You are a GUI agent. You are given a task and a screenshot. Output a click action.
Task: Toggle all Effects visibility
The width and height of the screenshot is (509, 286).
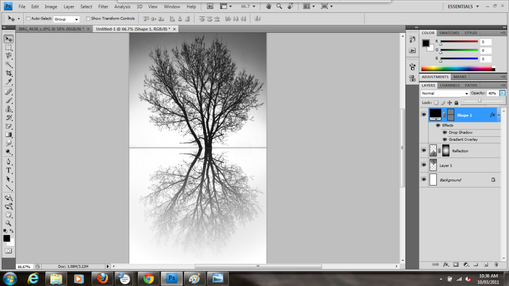(x=438, y=125)
